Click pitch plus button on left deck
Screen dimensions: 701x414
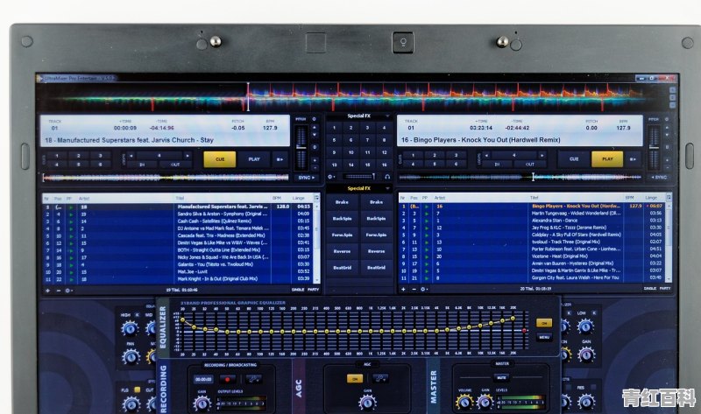(x=315, y=160)
